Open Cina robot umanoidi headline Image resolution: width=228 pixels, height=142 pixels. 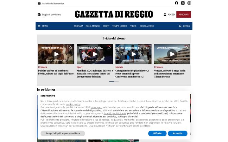pyautogui.click(x=132, y=74)
